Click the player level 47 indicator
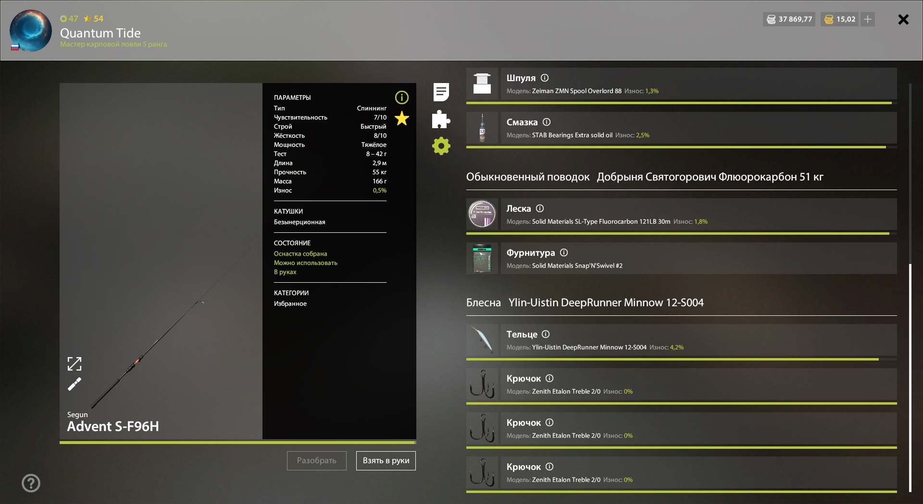This screenshot has height=504, width=923. [x=69, y=19]
